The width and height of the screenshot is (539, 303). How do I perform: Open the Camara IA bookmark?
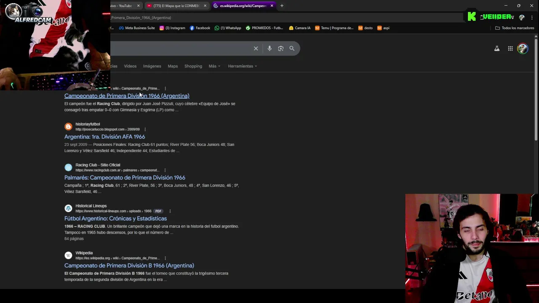coord(300,28)
